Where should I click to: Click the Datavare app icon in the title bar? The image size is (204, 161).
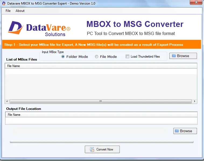click(x=4, y=3)
